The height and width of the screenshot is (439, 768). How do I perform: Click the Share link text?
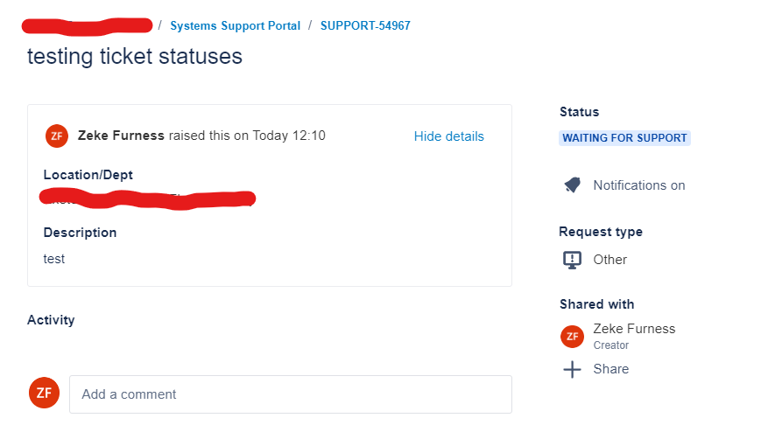coord(610,369)
